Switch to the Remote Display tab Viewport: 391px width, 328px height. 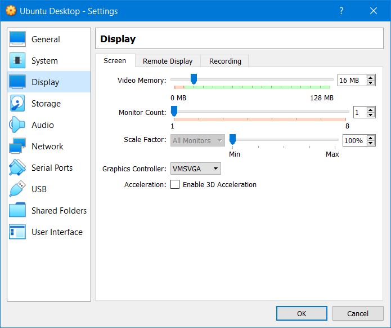pyautogui.click(x=168, y=61)
